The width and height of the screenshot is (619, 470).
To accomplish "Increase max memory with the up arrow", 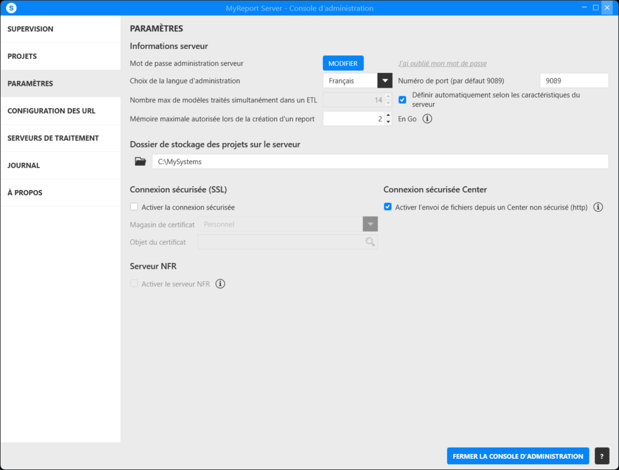I will (x=388, y=115).
